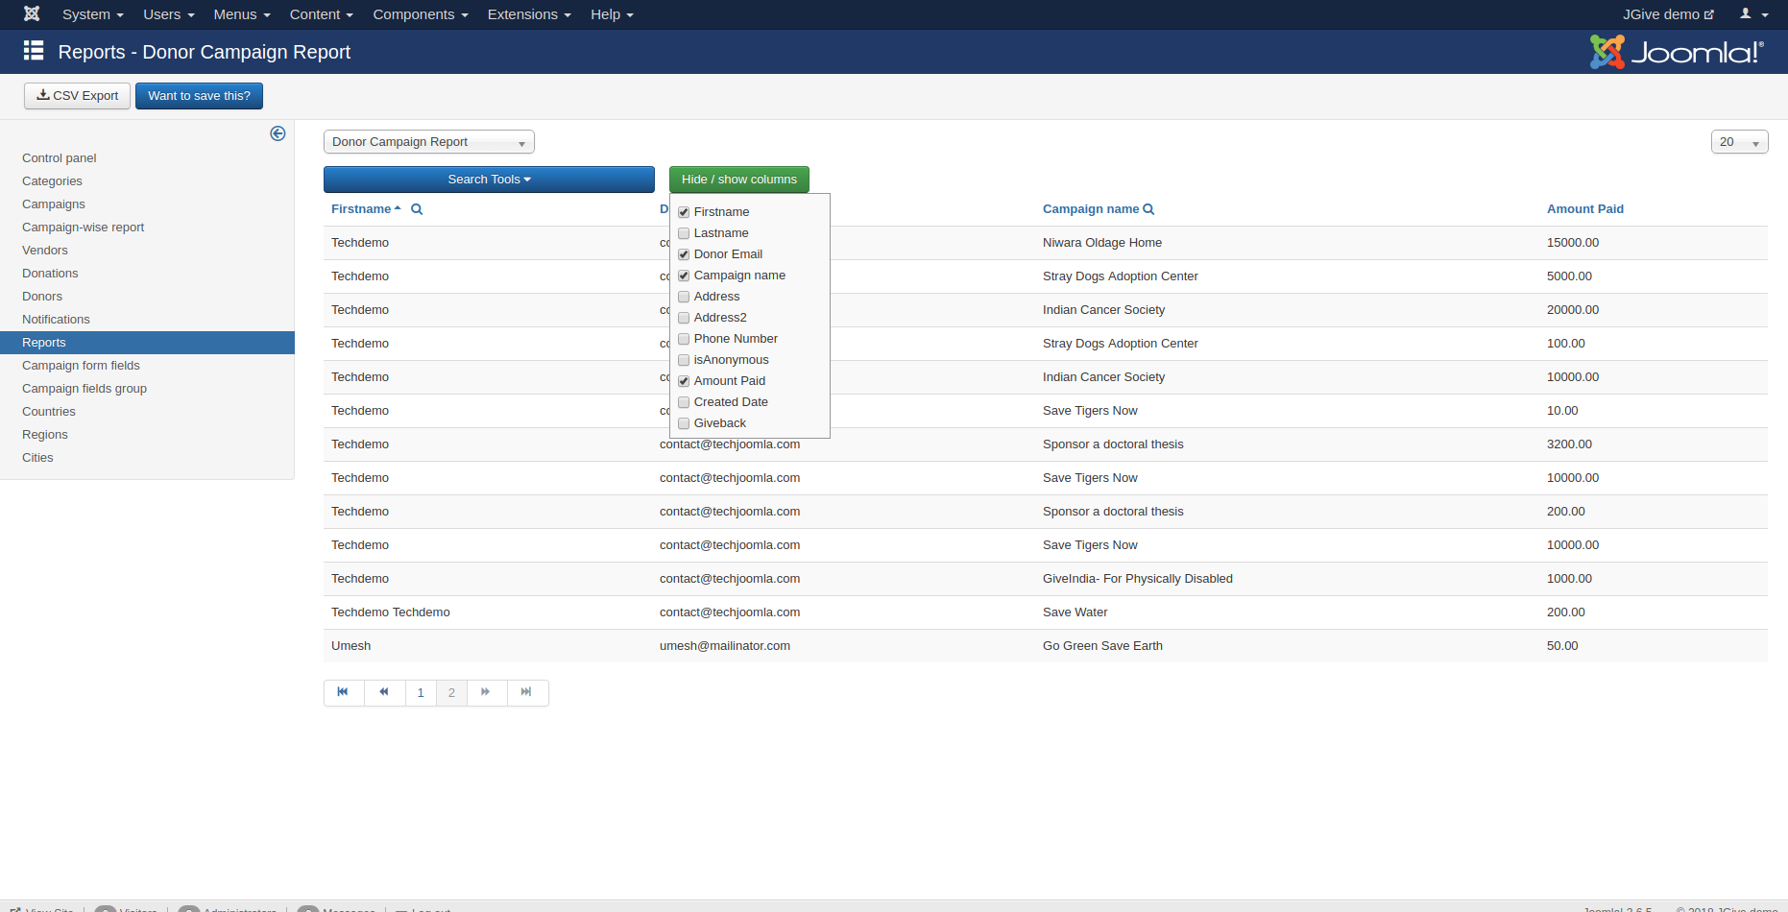Click the Want to save this? button

(199, 96)
